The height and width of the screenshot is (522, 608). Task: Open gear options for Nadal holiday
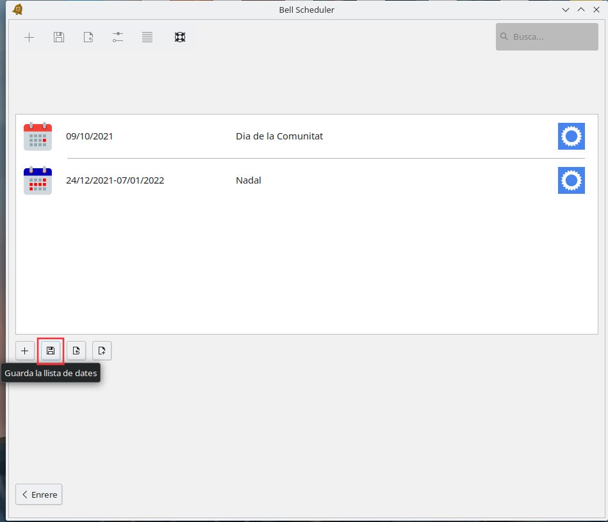(571, 180)
